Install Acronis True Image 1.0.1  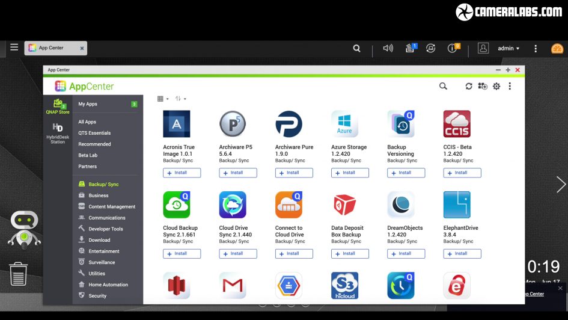click(x=182, y=173)
